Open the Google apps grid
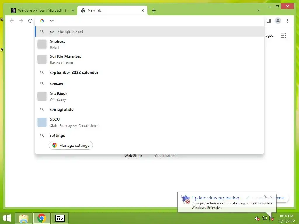Screen dimensions: 299x224 284,35
